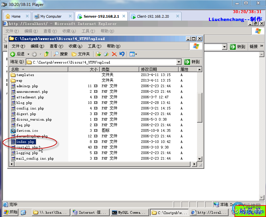Toggle the Folders (文件夹) pane button
The width and height of the screenshot is (266, 217).
[x=80, y=54]
